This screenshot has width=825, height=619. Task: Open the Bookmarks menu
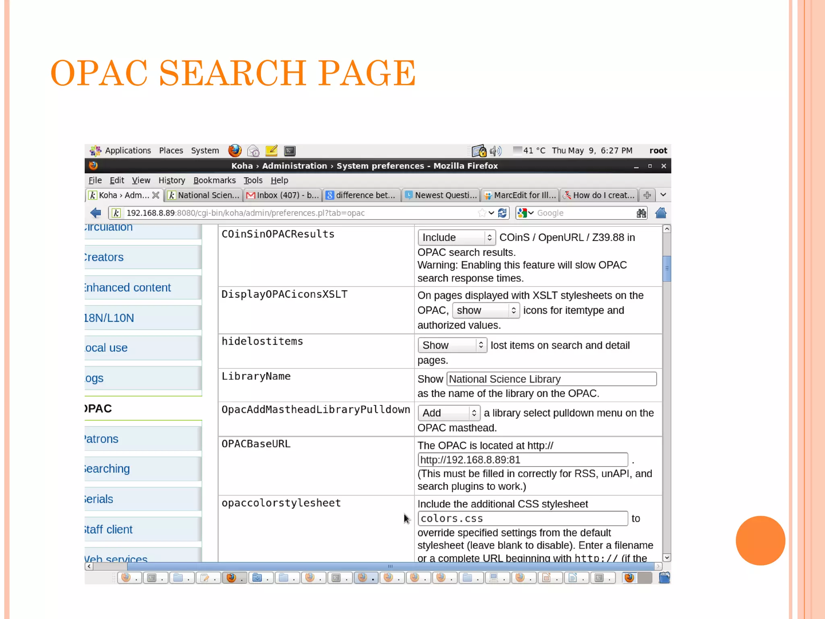[x=214, y=180]
